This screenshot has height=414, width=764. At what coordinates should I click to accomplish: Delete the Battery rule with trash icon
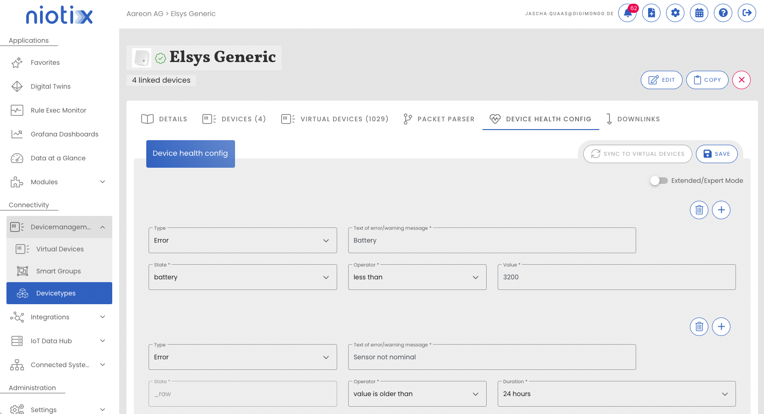[699, 210]
